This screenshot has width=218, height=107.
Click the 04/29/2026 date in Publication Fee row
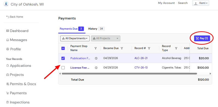[111, 58]
